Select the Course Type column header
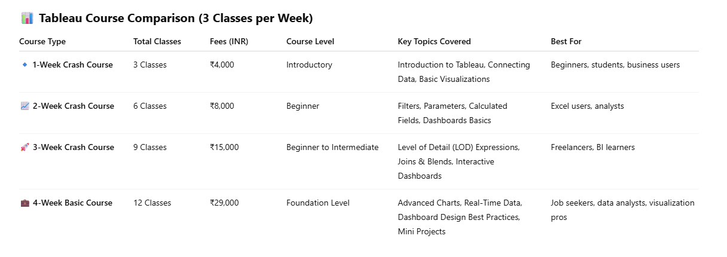Screen dimensions: 727x257 point(42,41)
